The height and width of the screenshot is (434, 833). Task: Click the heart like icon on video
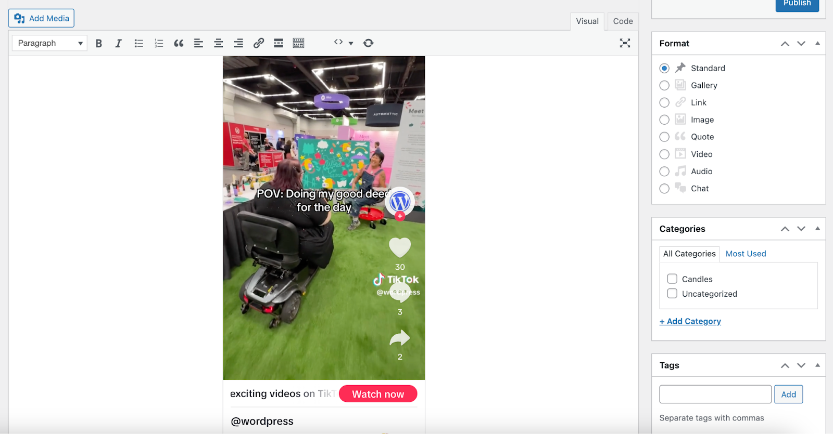tap(400, 247)
